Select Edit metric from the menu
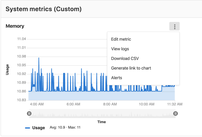The image size is (202, 137). point(121,39)
